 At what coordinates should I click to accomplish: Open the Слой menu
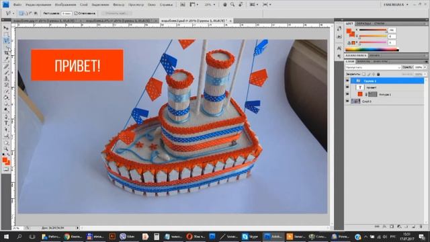(83, 5)
